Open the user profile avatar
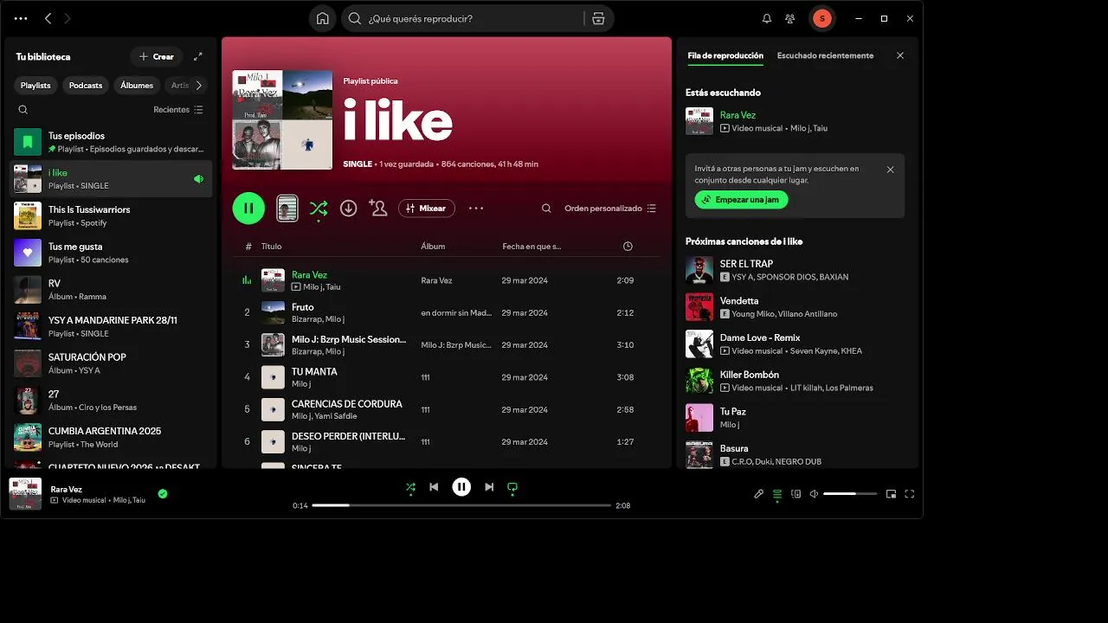 821,18
